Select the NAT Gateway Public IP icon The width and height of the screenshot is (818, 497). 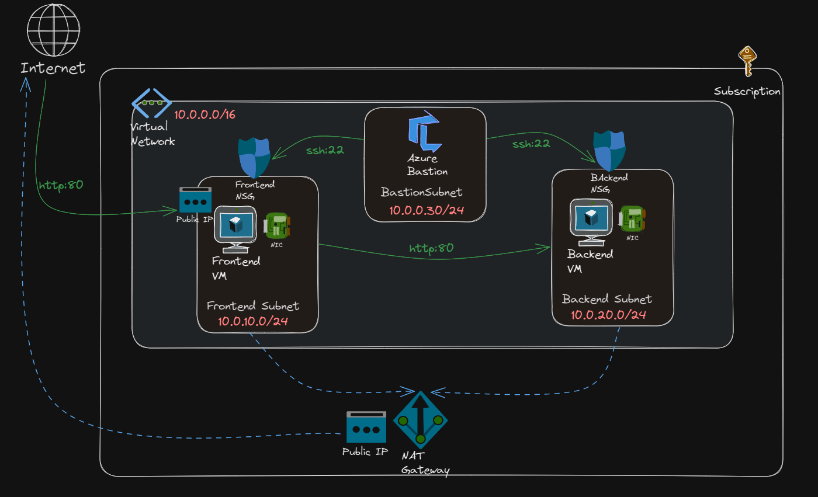pyautogui.click(x=366, y=427)
